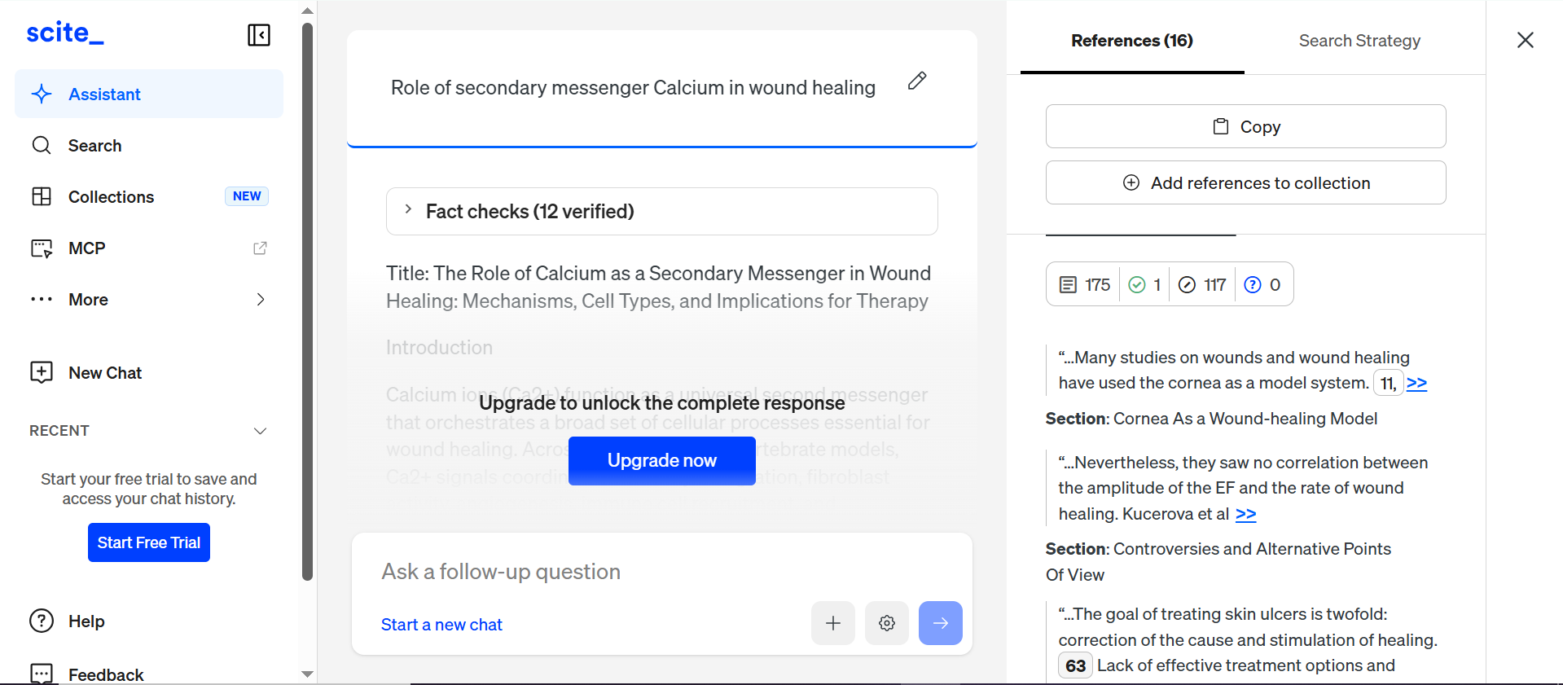This screenshot has width=1563, height=685.
Task: Open chat settings via the gear icon
Action: [x=887, y=623]
